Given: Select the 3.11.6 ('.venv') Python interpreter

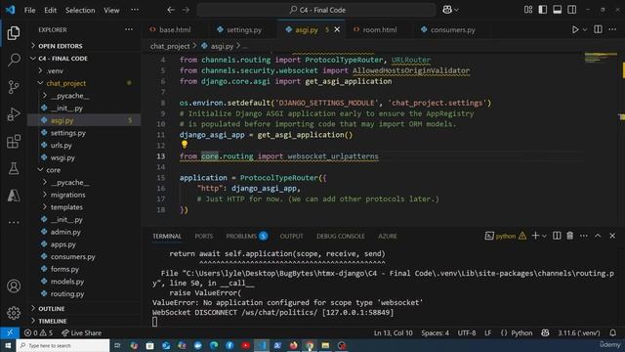Looking at the screenshot, I should [x=579, y=332].
